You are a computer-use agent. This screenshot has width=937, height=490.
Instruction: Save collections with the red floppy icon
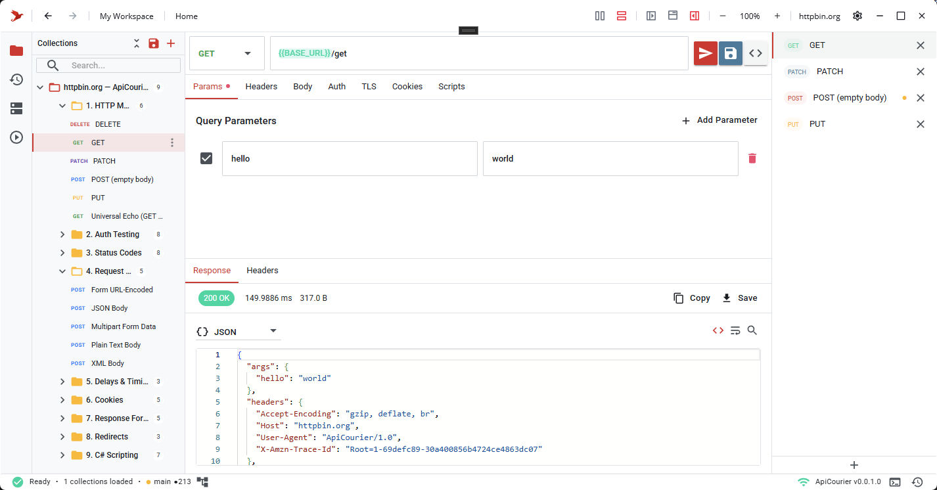[x=153, y=43]
